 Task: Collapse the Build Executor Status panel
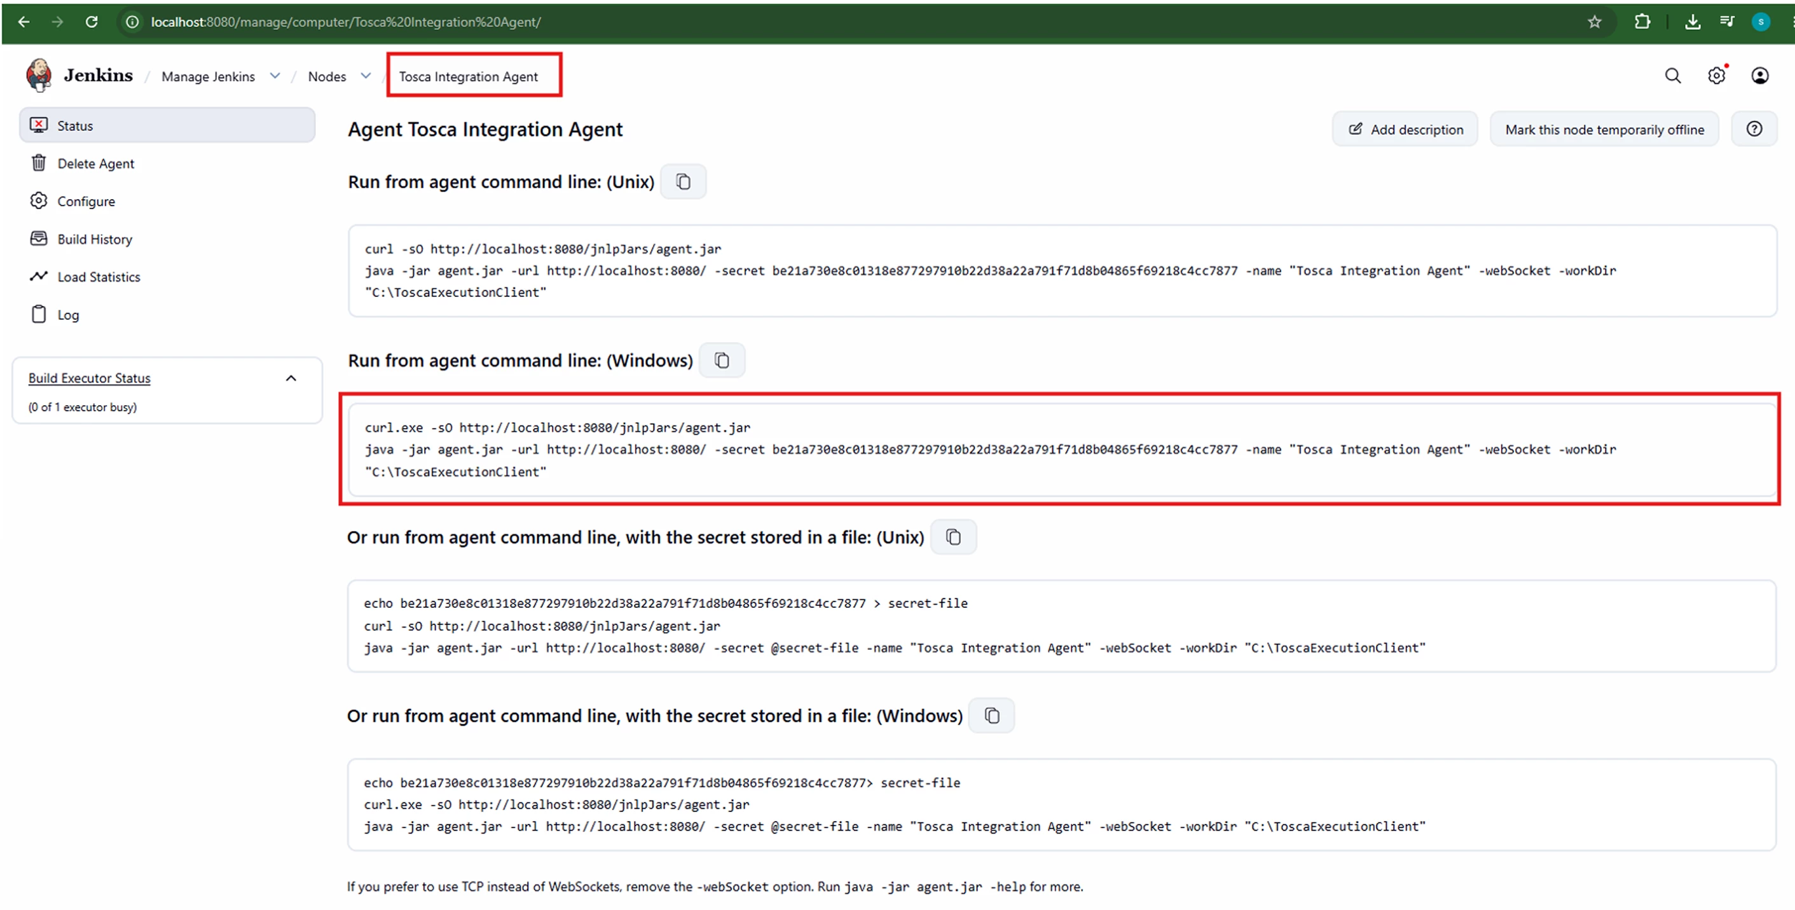[291, 378]
